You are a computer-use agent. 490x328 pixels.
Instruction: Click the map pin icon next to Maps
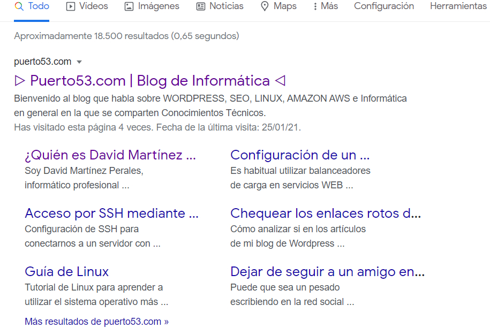coord(265,6)
